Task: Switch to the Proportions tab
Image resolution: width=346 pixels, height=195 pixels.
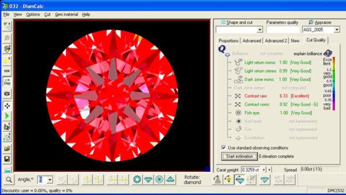Action: (x=228, y=41)
